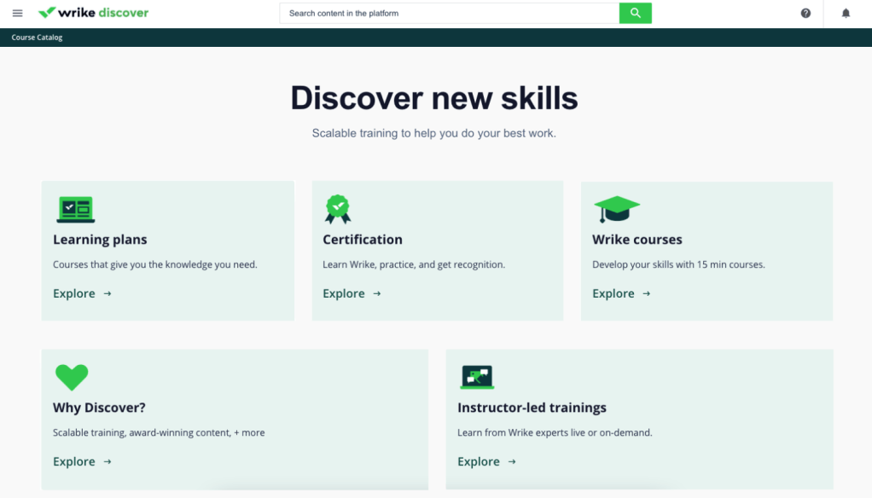Screen dimensions: 872x498
Task: Open the hamburger navigation menu
Action: (x=17, y=12)
